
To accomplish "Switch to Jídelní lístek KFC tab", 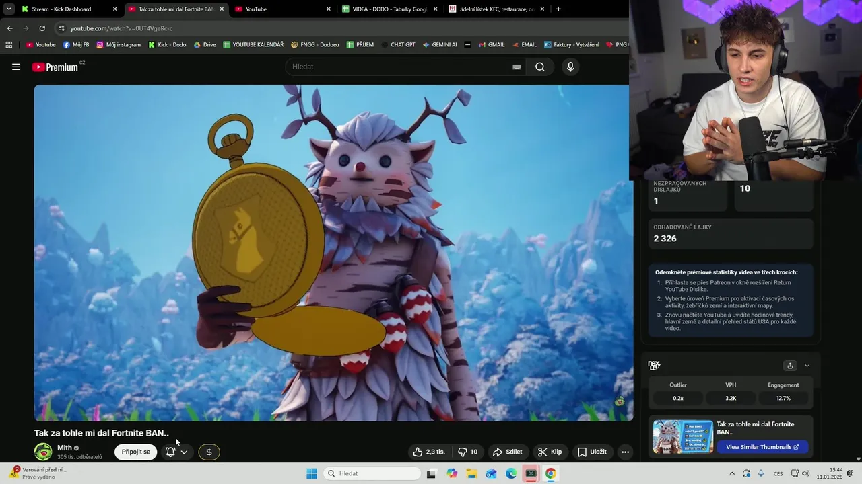I will [496, 9].
